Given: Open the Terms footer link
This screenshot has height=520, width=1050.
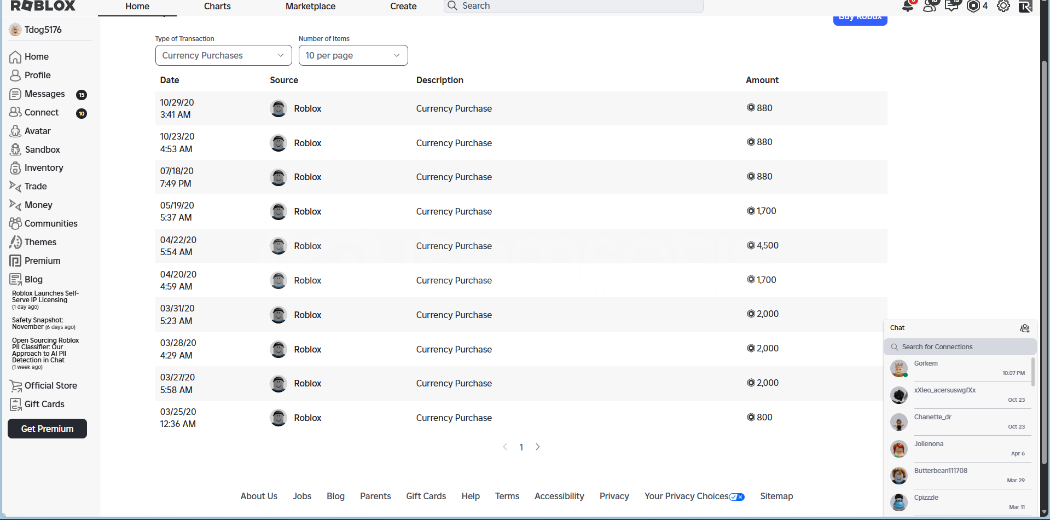Looking at the screenshot, I should click(507, 496).
